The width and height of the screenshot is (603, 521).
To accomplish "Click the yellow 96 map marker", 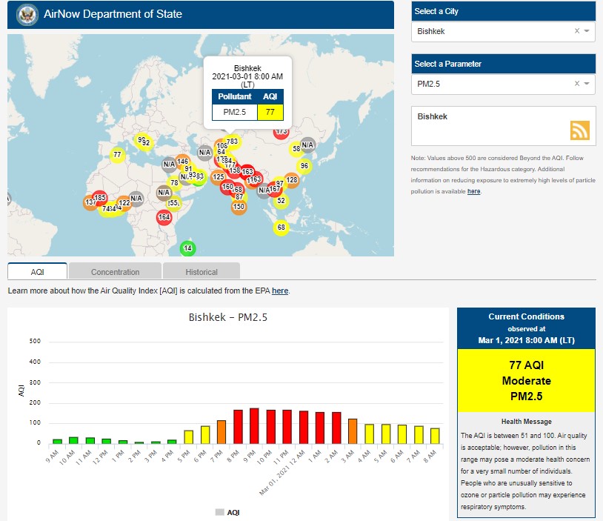I will 304,166.
